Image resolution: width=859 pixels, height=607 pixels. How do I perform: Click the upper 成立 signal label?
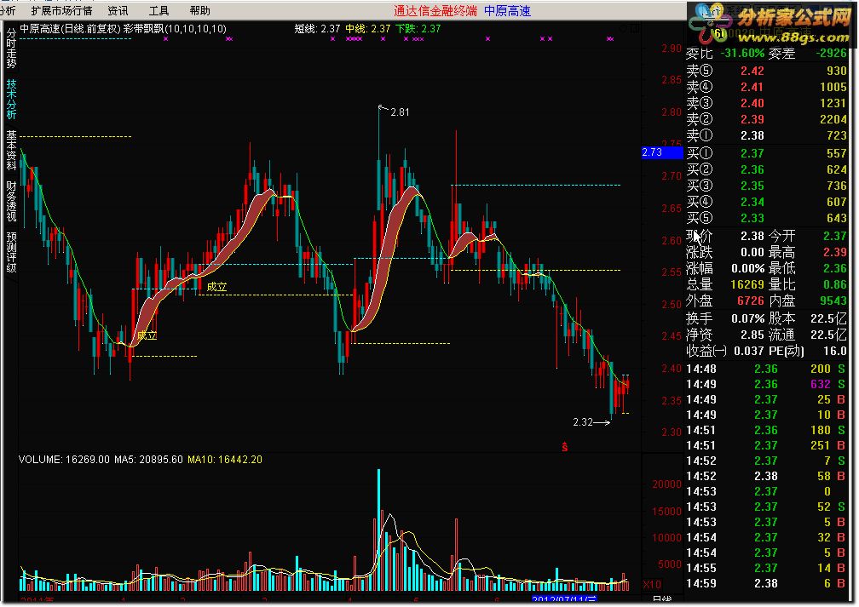(x=216, y=286)
